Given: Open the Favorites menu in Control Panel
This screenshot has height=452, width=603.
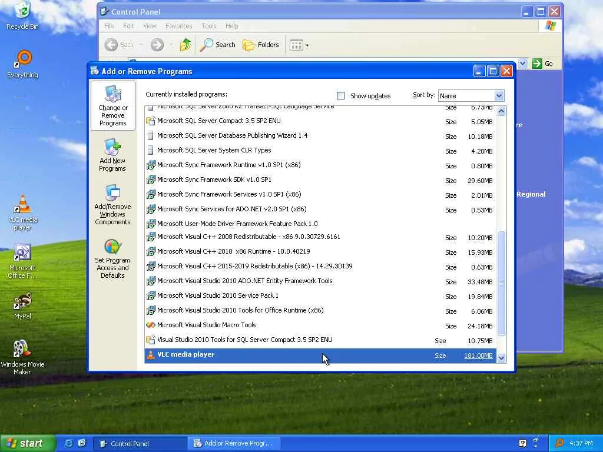Looking at the screenshot, I should tap(178, 26).
